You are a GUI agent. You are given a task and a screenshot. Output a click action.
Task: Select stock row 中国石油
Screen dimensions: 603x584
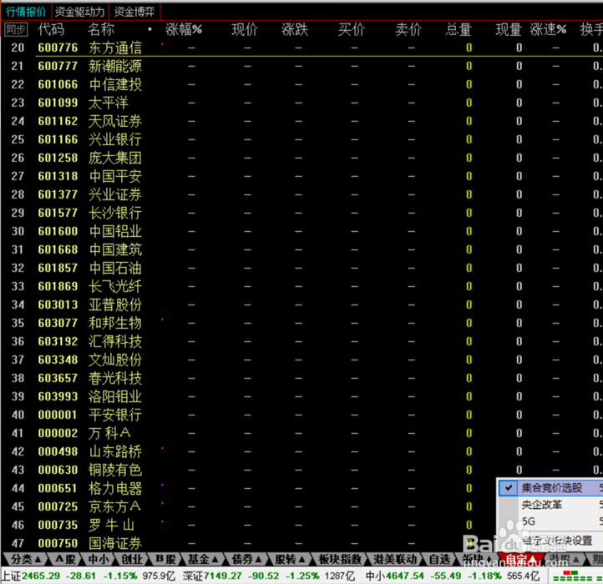tap(301, 268)
